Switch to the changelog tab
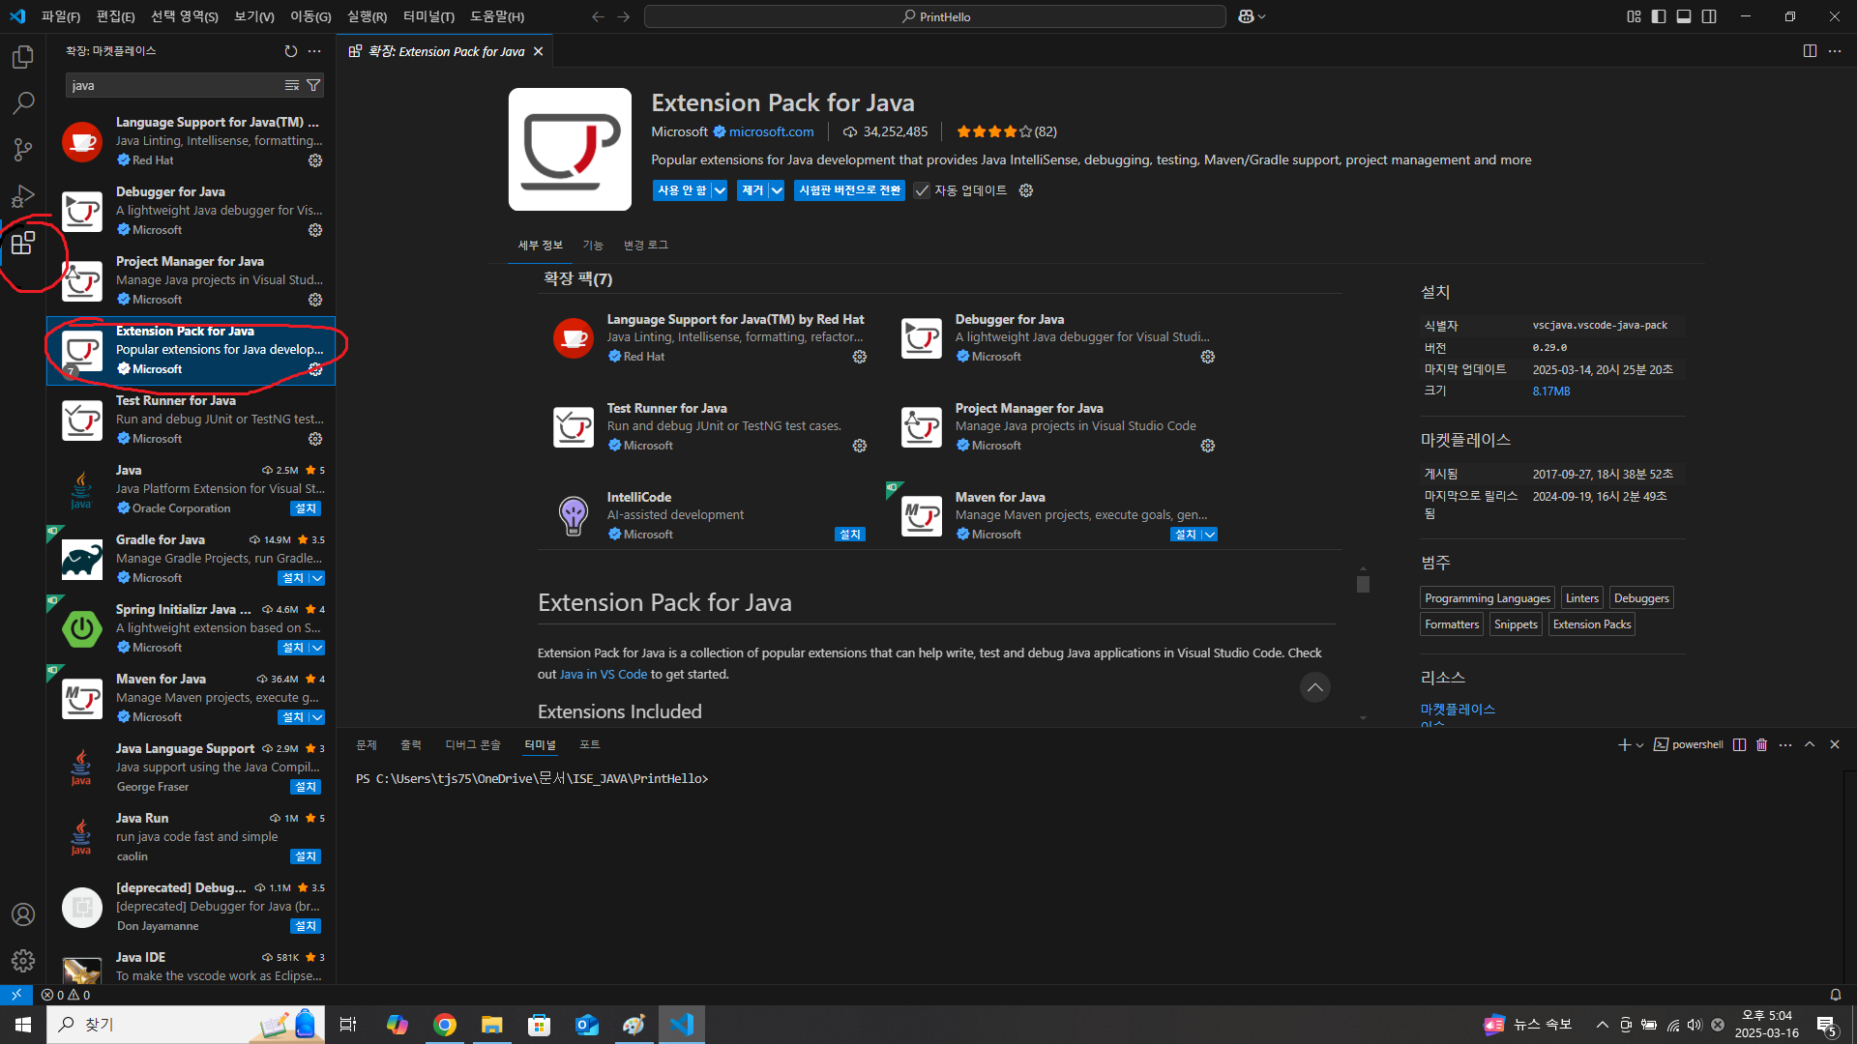Screen dimensions: 1857x1044 [x=645, y=246]
